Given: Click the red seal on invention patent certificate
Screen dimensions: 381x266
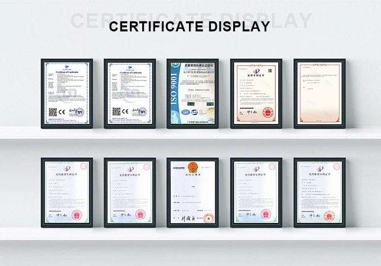Looking at the screenshot, I should (x=268, y=112).
